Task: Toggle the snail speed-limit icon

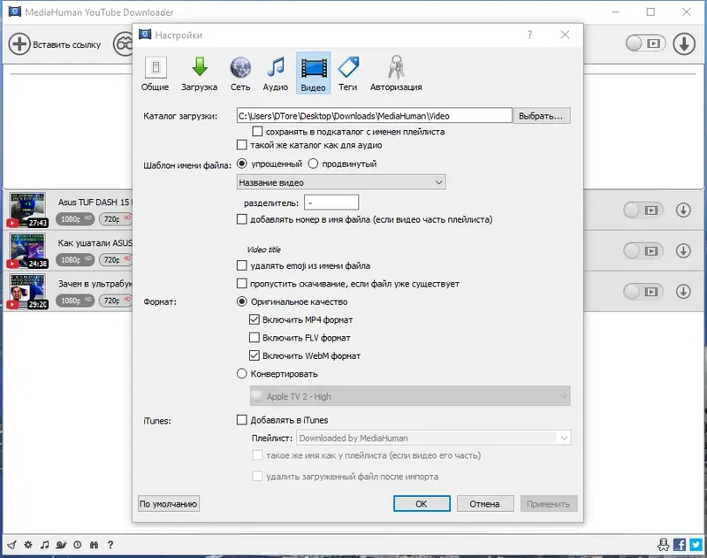Action: click(x=61, y=545)
